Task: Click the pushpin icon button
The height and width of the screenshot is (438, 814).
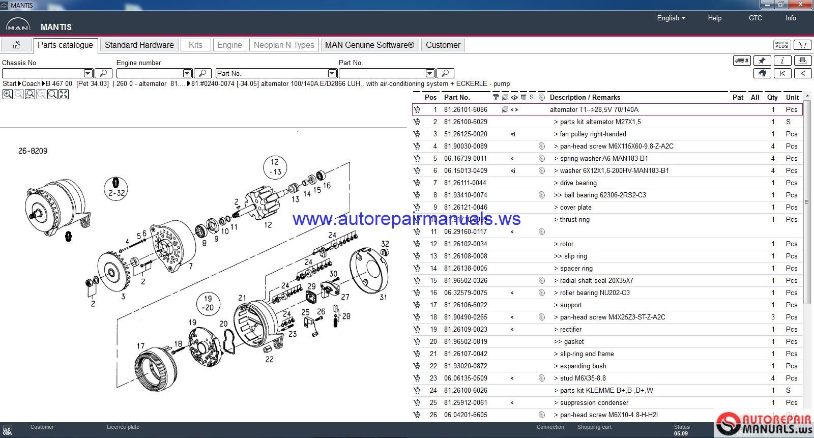Action: pos(762,61)
